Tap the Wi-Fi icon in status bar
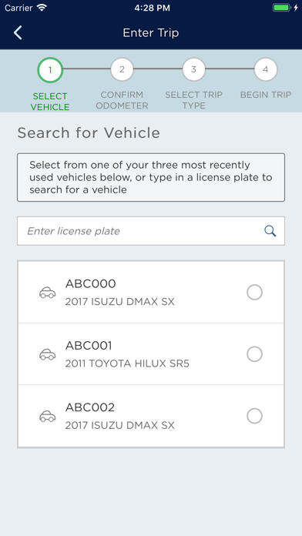 pos(42,8)
